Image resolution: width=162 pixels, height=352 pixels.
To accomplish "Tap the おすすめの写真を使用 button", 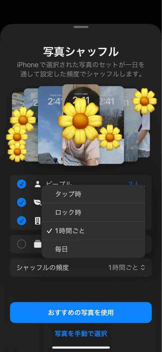I will pos(81,312).
